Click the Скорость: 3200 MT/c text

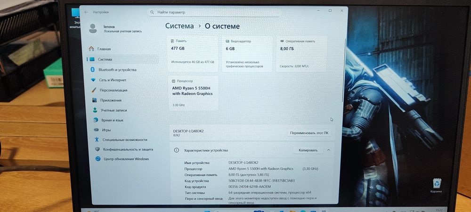(294, 66)
